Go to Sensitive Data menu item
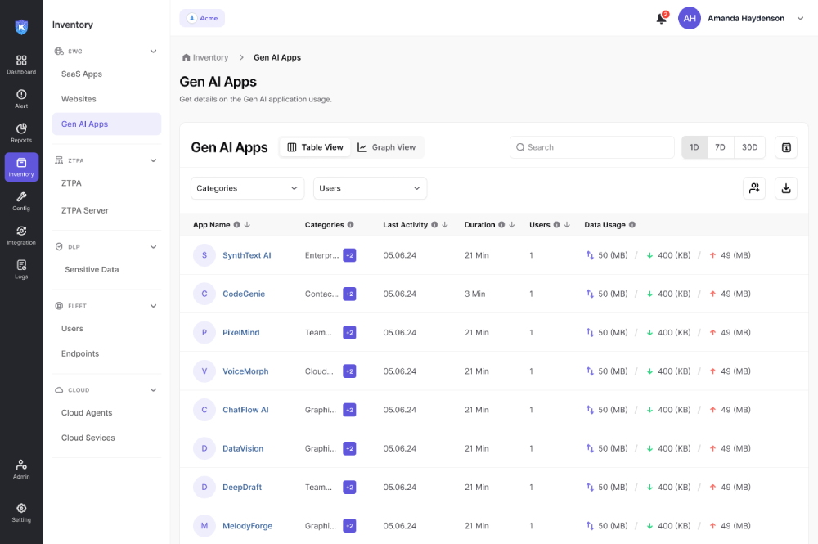The image size is (818, 544). pyautogui.click(x=92, y=269)
